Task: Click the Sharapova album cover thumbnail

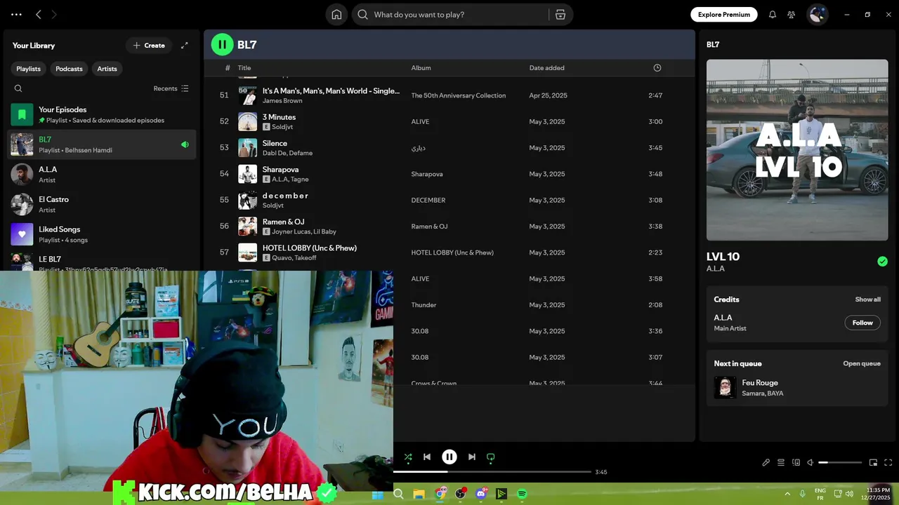Action: pos(247,174)
